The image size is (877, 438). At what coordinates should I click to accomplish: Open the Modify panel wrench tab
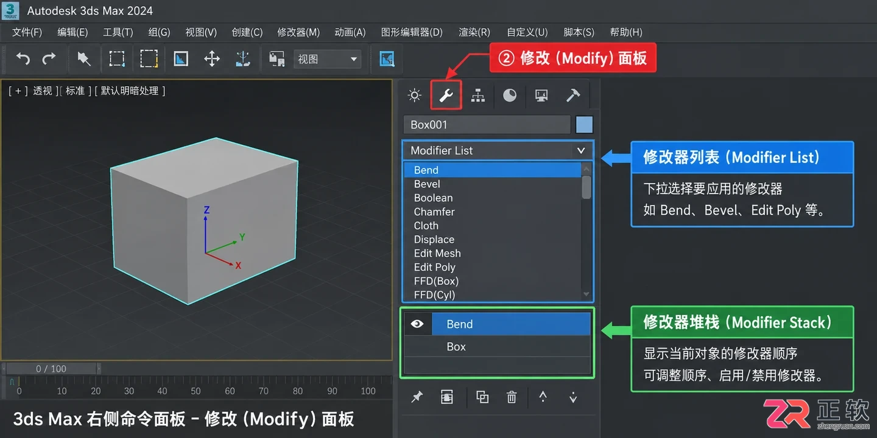[446, 95]
